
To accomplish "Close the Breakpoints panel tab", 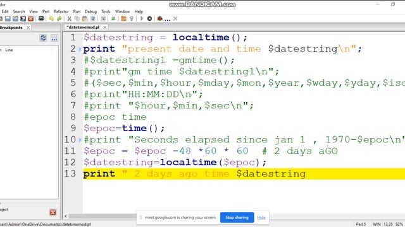I will coord(28,28).
